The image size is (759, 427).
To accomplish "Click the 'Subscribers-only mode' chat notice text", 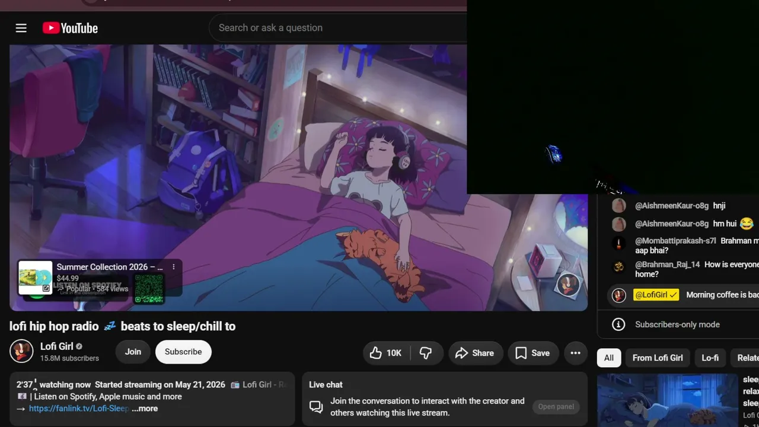I will tap(677, 324).
